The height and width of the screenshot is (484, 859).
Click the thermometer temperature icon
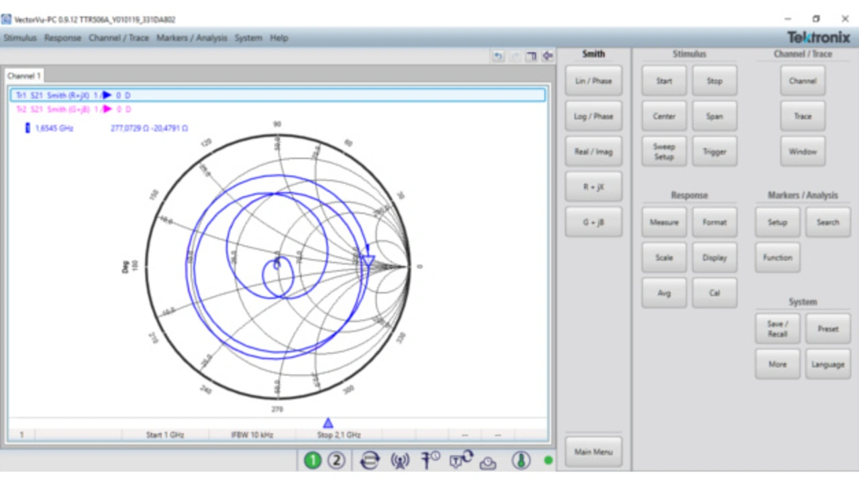[x=521, y=461]
